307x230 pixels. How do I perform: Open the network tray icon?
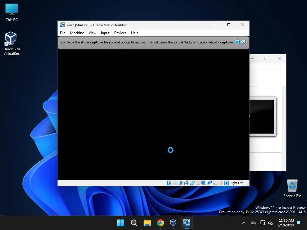(x=263, y=223)
